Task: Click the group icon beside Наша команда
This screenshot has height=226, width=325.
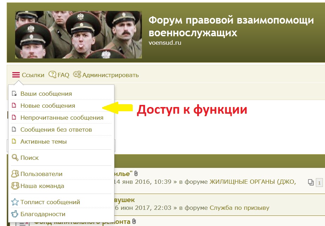Action: pos(15,186)
